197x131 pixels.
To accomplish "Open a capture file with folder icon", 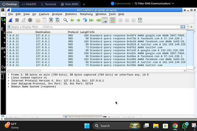I will point(38,20).
